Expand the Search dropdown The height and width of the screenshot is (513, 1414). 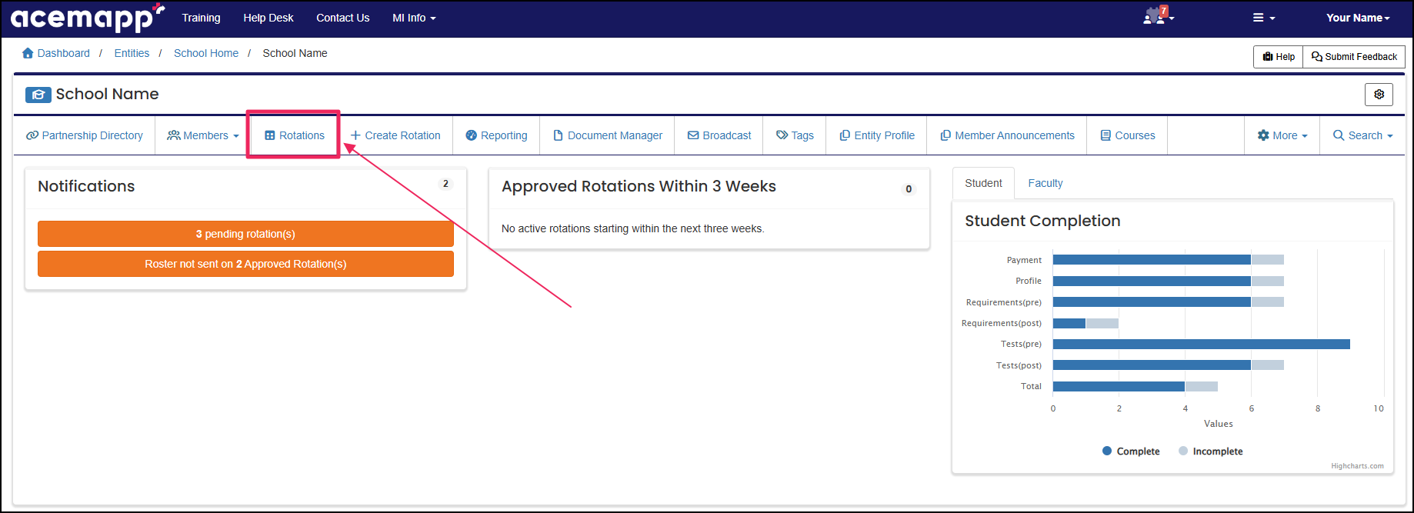pos(1363,135)
